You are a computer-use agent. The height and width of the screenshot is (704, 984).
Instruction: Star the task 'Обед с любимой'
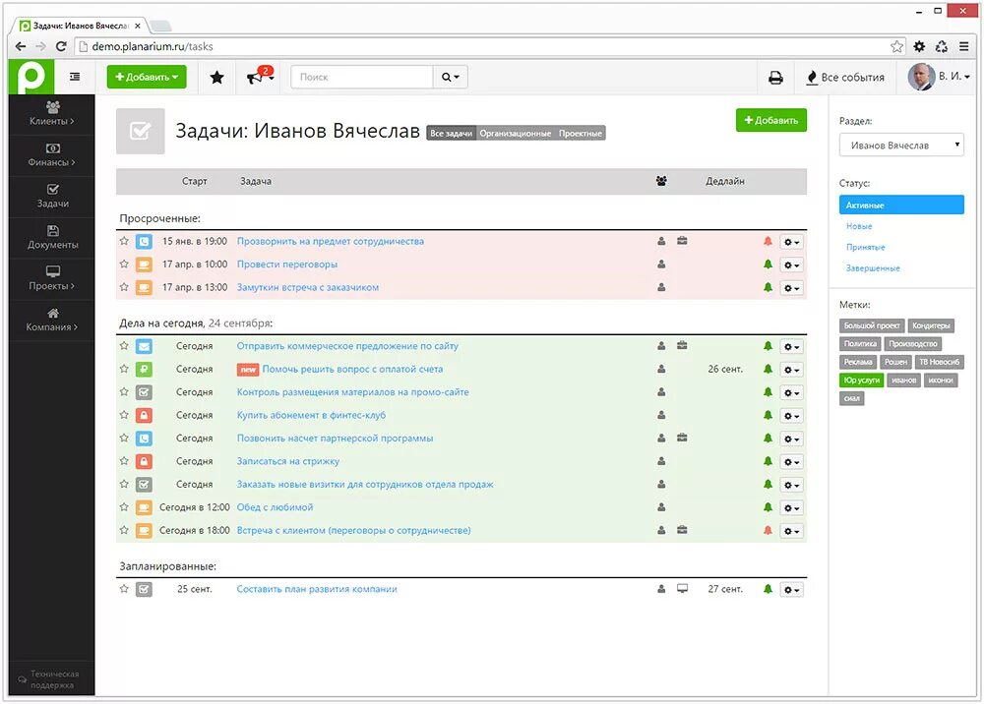[124, 506]
